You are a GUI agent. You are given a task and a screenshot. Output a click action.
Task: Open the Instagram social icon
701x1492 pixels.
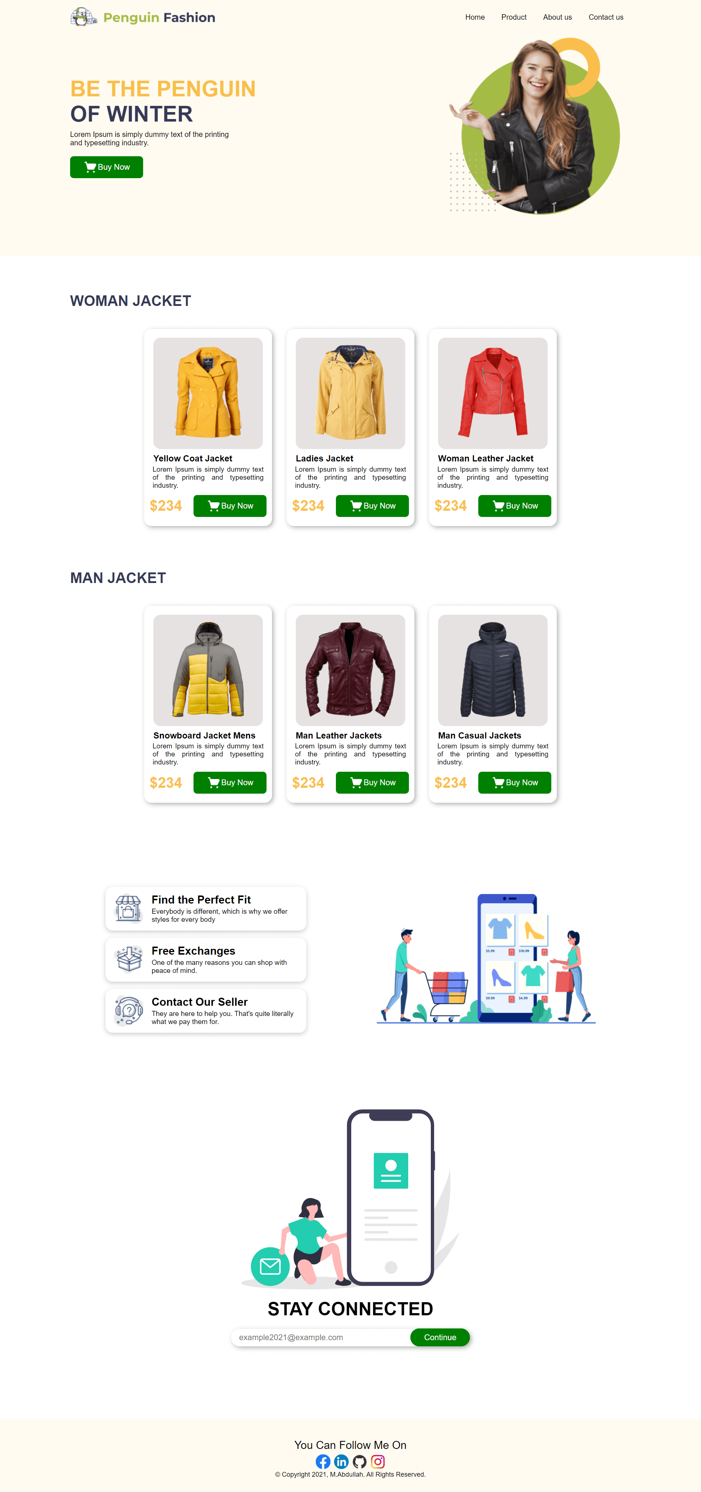pyautogui.click(x=378, y=1461)
